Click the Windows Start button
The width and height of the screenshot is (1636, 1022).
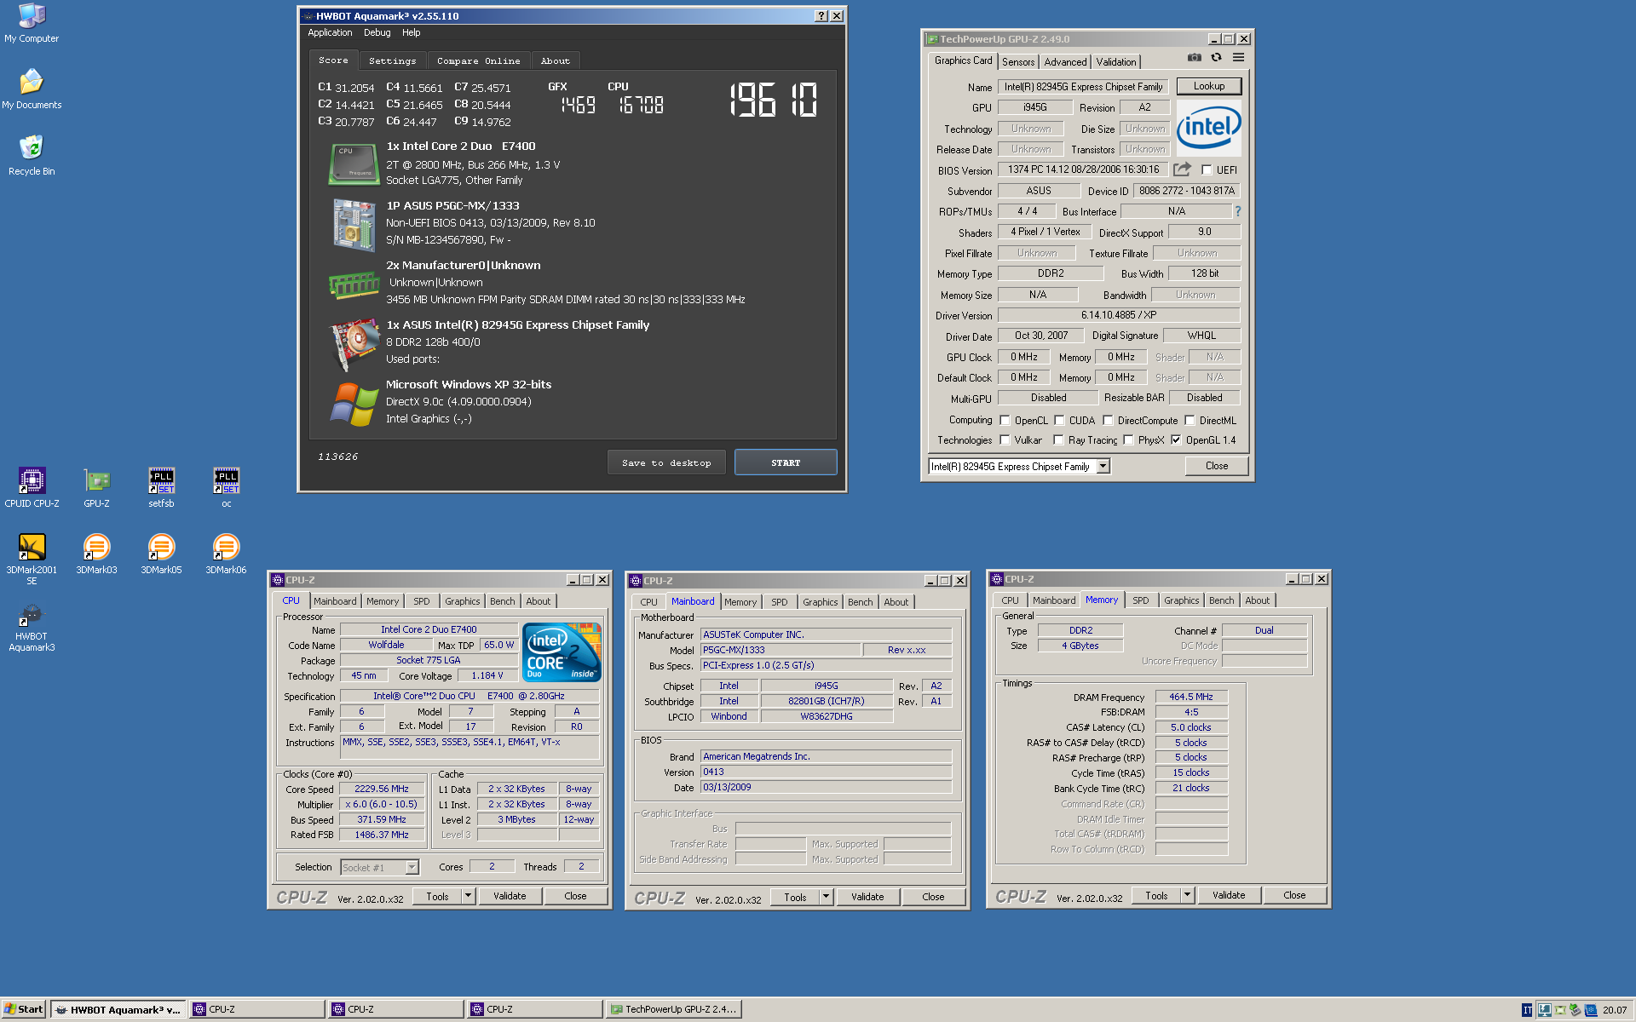23,1009
